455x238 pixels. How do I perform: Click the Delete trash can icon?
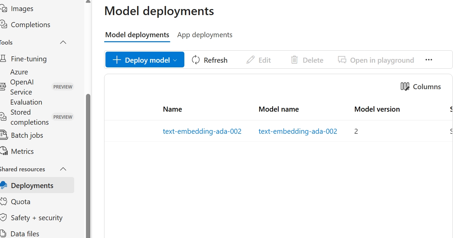coord(294,60)
